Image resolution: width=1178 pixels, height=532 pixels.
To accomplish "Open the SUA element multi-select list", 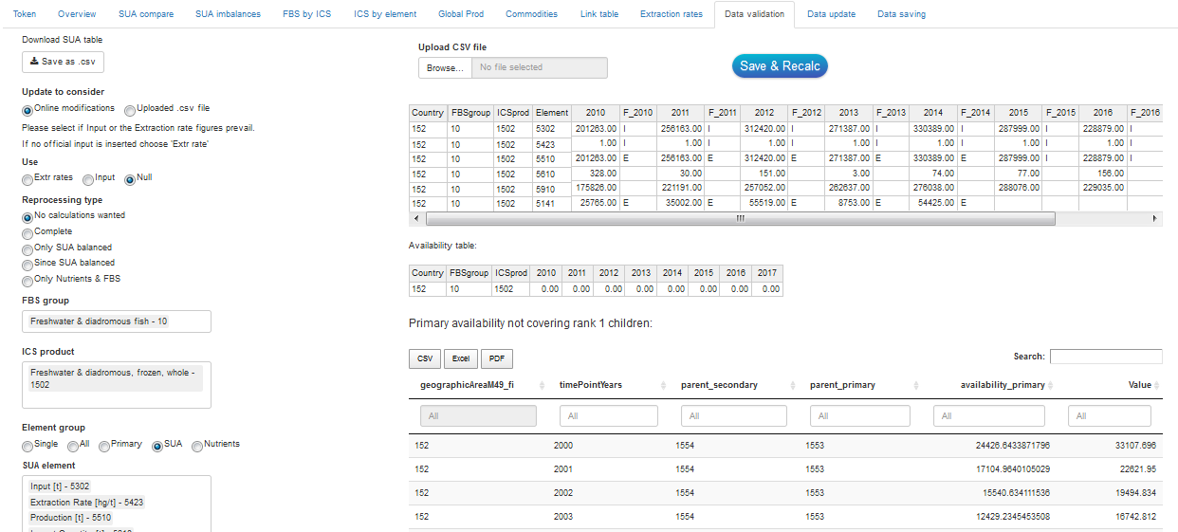I will coord(116,503).
